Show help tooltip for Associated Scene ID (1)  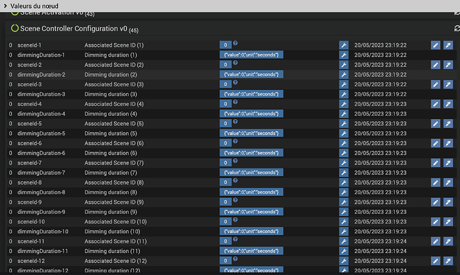pos(235,43)
